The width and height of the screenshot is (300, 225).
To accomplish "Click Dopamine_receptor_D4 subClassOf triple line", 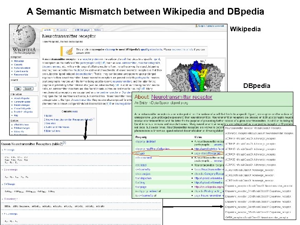I will pyautogui.click(x=258, y=207).
